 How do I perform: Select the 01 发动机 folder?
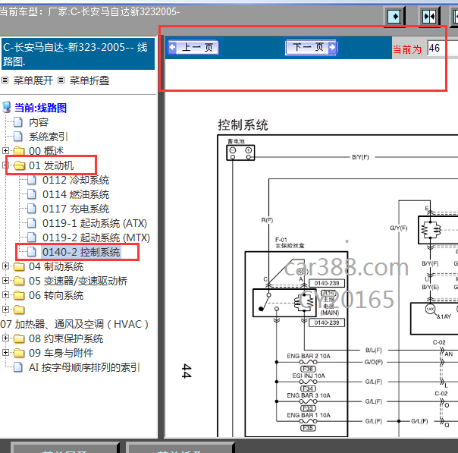point(51,165)
